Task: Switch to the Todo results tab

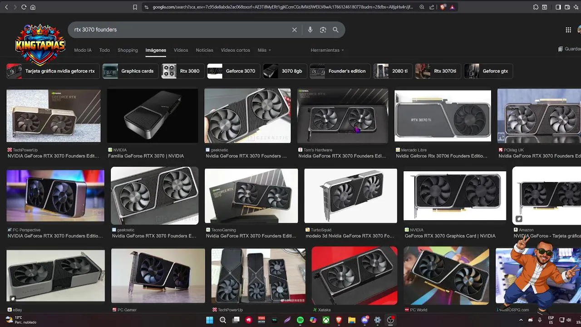Action: 104,50
